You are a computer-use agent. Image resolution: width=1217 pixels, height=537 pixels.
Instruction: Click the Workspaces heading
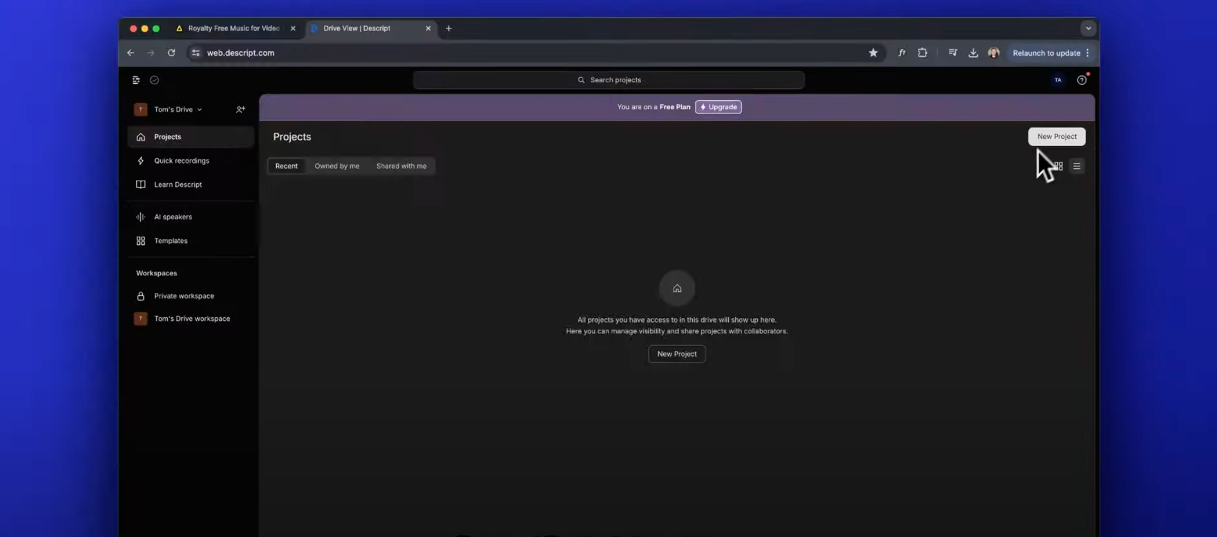[x=156, y=273]
